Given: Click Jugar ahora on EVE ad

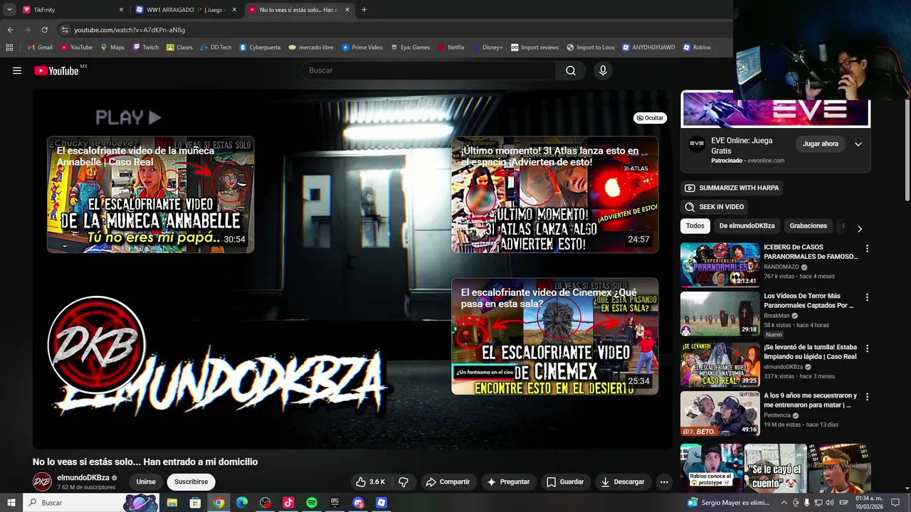Looking at the screenshot, I should coord(821,144).
